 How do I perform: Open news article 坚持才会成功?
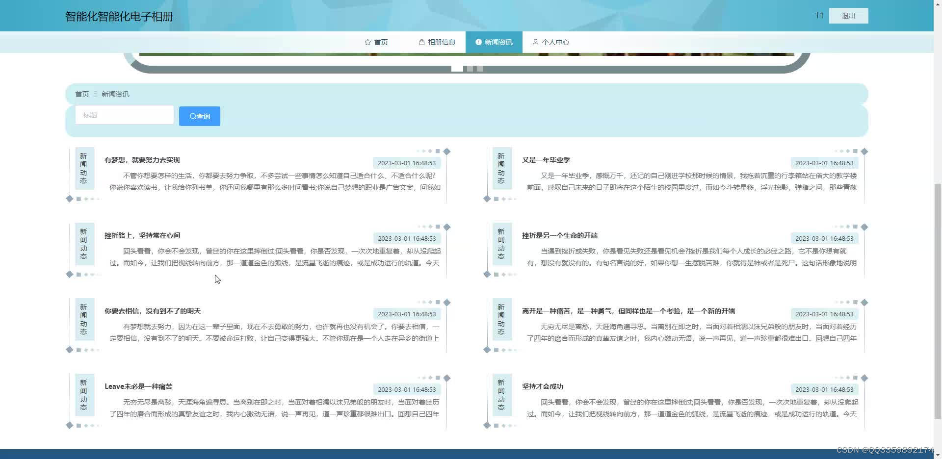(x=543, y=386)
